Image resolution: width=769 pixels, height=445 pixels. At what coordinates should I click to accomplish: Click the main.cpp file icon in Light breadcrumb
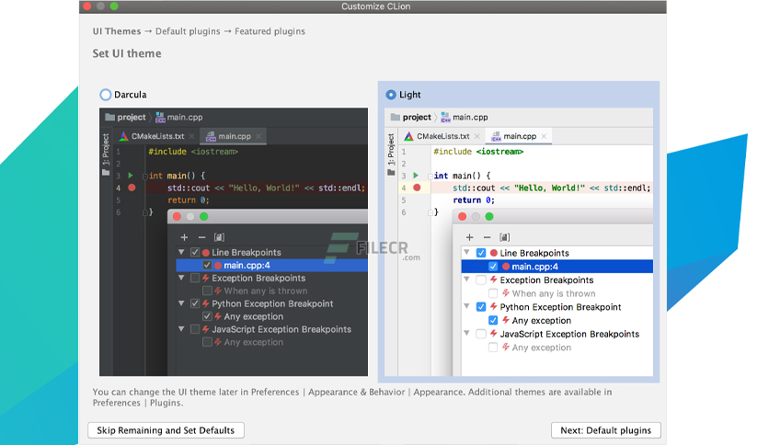pos(445,118)
